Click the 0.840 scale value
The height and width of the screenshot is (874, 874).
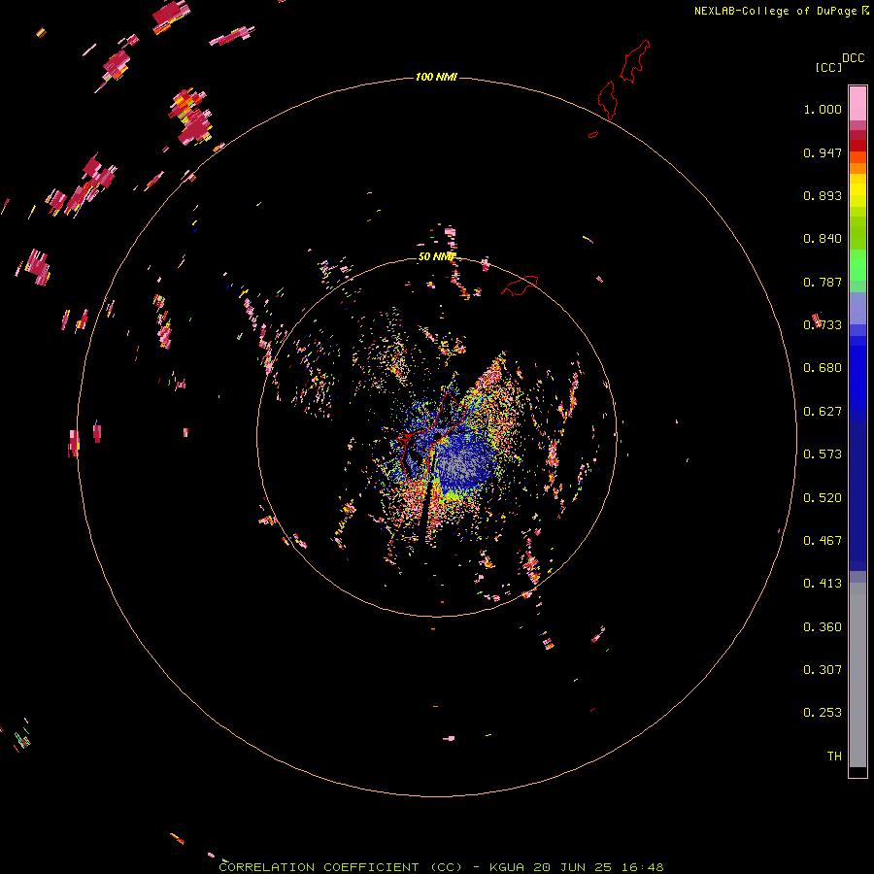[x=823, y=239]
